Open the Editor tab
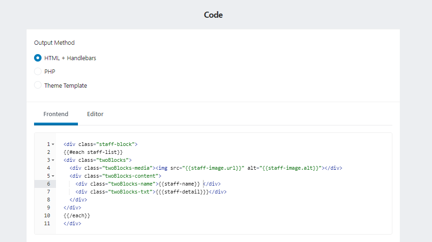This screenshot has width=432, height=242. [x=95, y=114]
